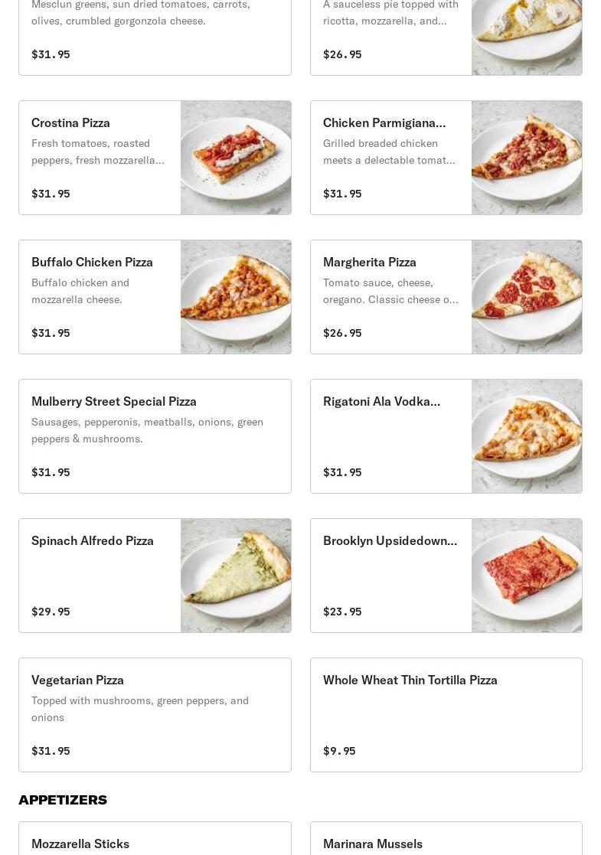
Task: Click the Crostina Pizza title
Action: (70, 122)
